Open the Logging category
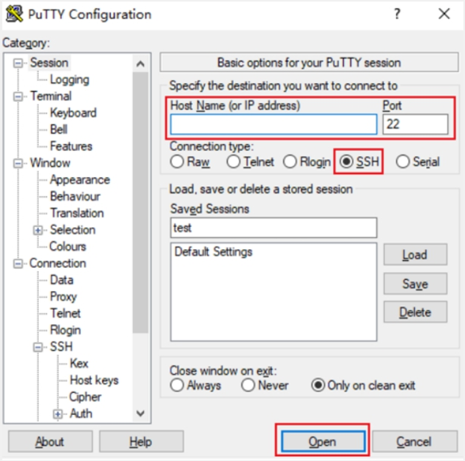 pyautogui.click(x=69, y=79)
